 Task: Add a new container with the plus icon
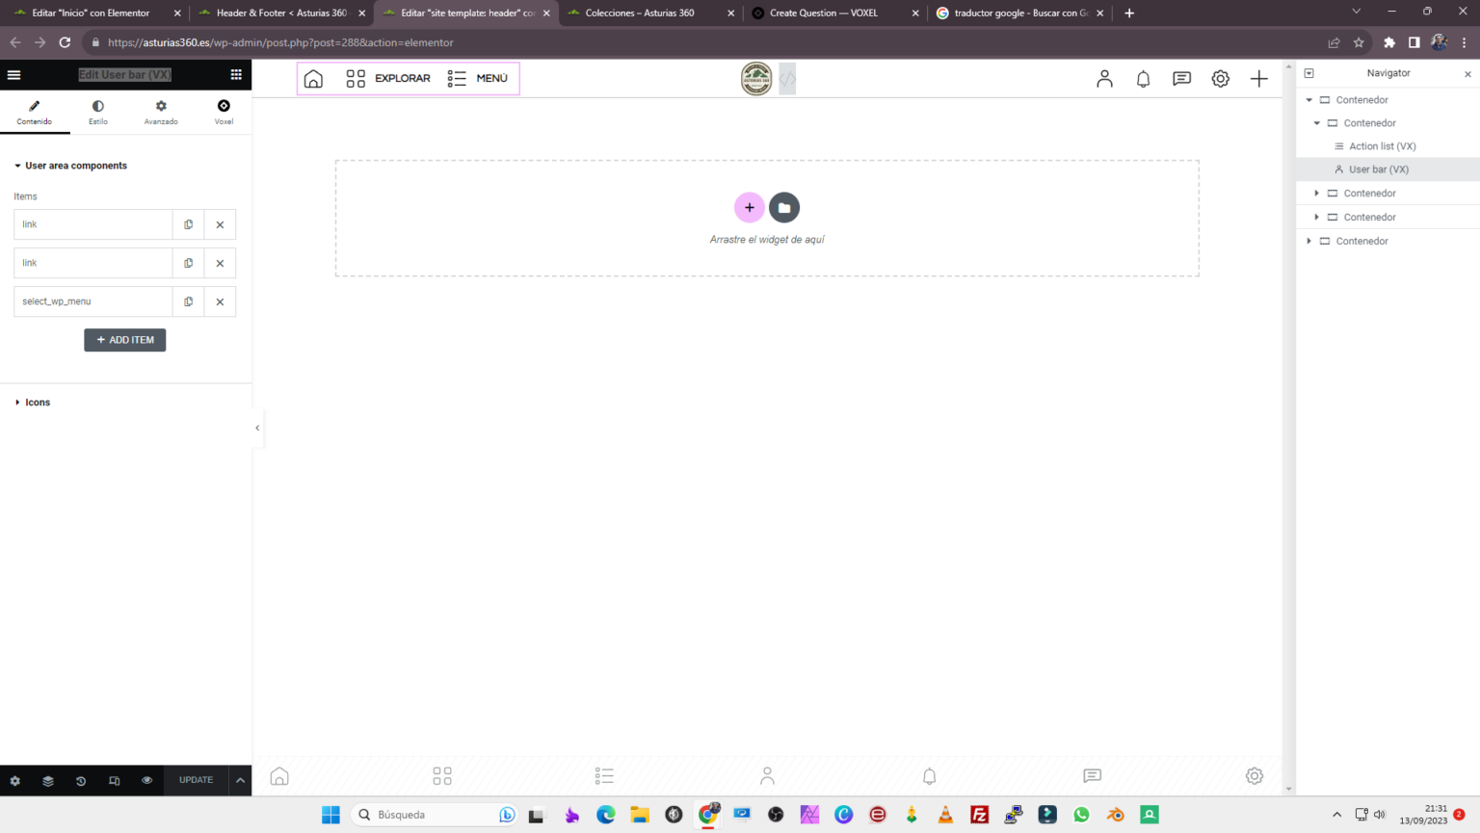pyautogui.click(x=750, y=207)
